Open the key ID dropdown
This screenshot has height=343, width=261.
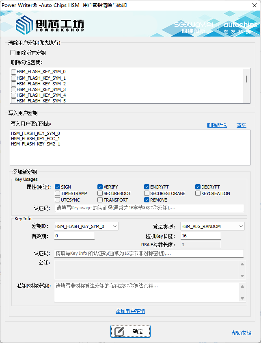click(x=114, y=226)
